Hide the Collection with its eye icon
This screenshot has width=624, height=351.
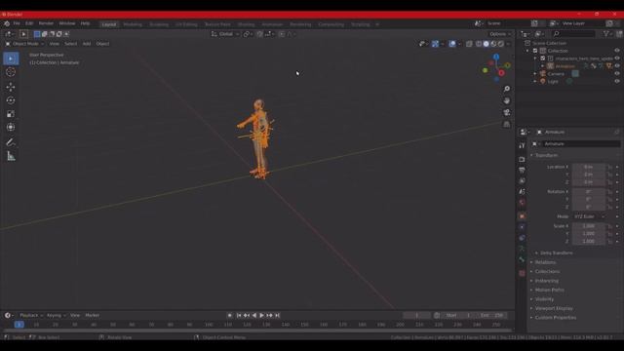[617, 51]
